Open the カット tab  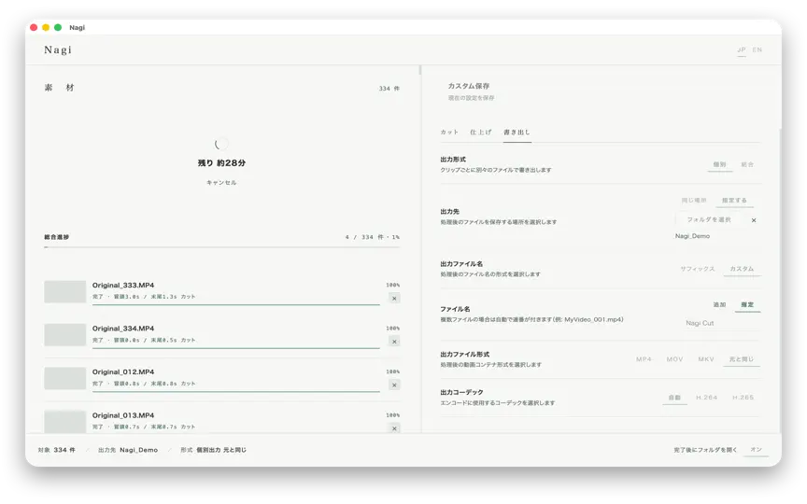449,133
